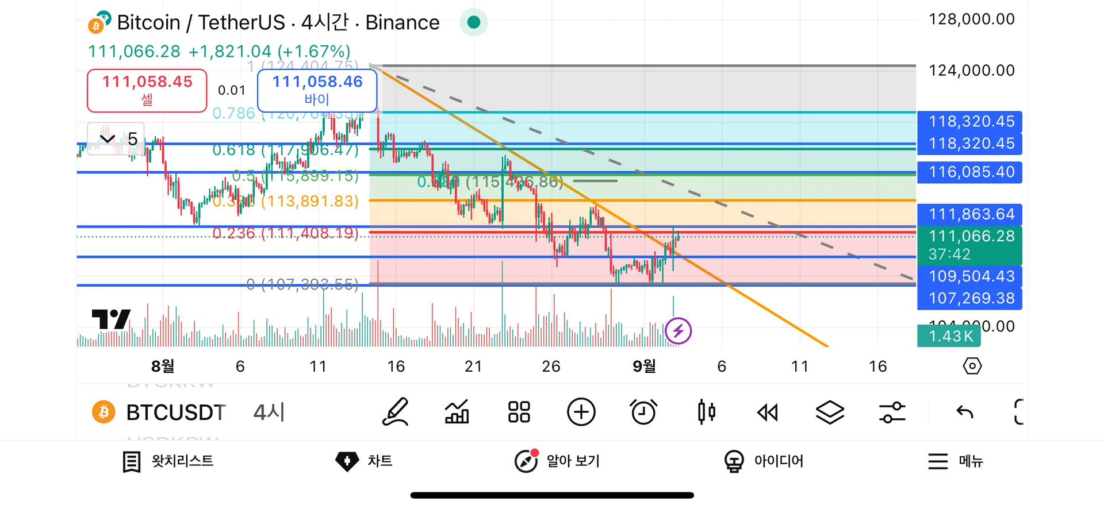
Task: Open the indicators chart icon
Action: (x=457, y=412)
